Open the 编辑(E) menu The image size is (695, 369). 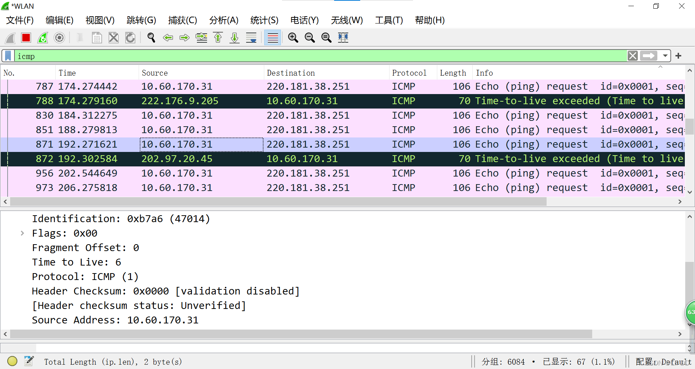60,20
